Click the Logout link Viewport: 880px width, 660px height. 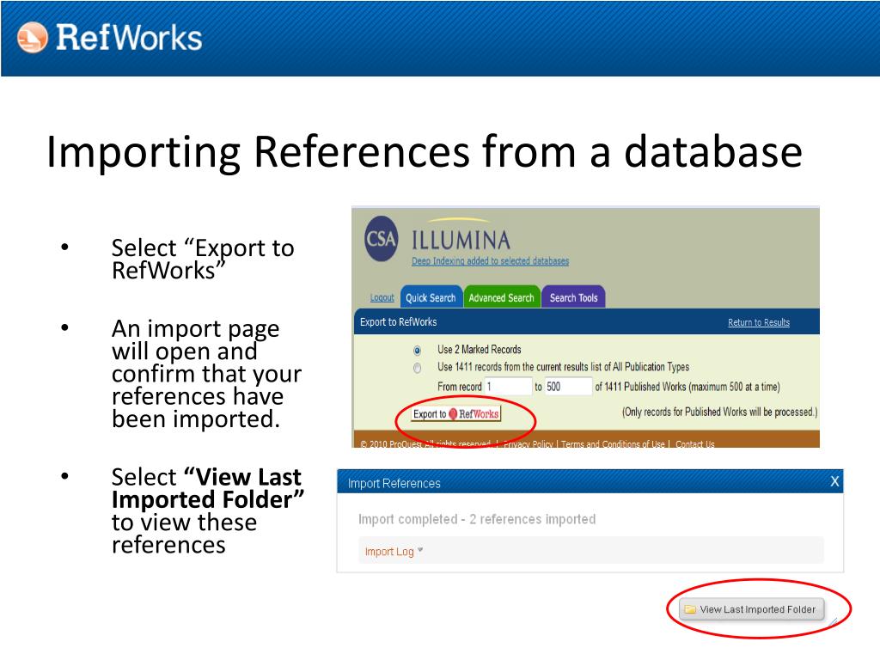click(x=382, y=298)
